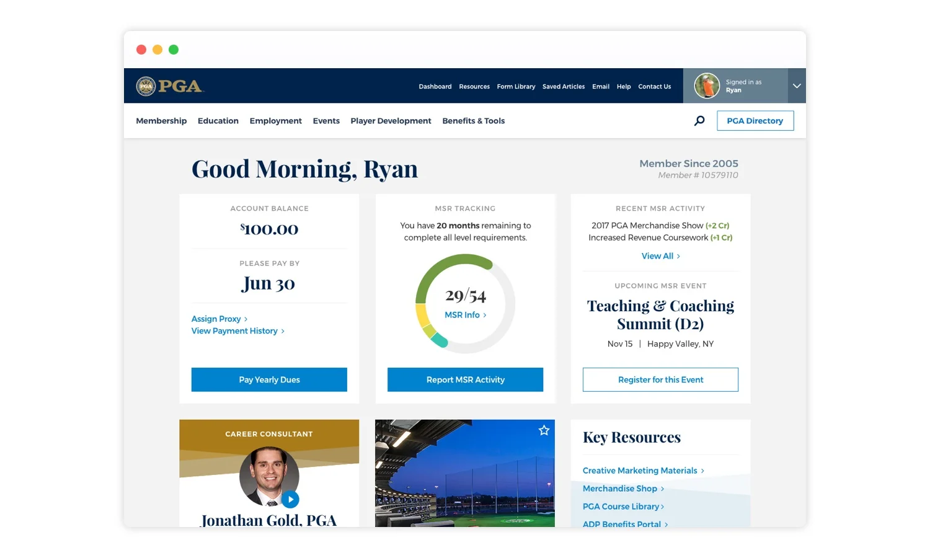Viewport: 930px width, 558px height.
Task: Click the Jun 30 due date
Action: pyautogui.click(x=268, y=283)
